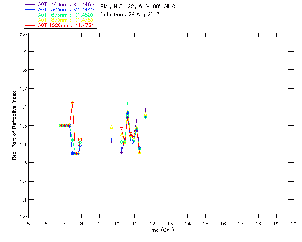Click the 'Time (GMT)' axis label

click(x=160, y=230)
